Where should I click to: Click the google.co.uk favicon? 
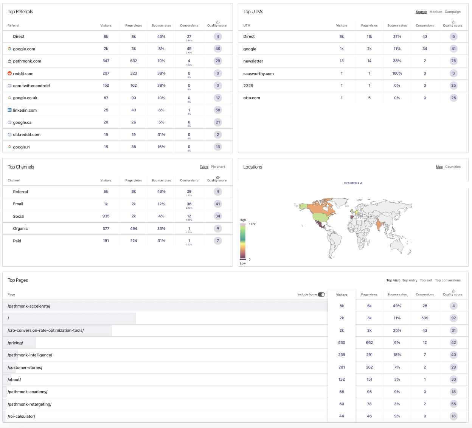pos(9,98)
